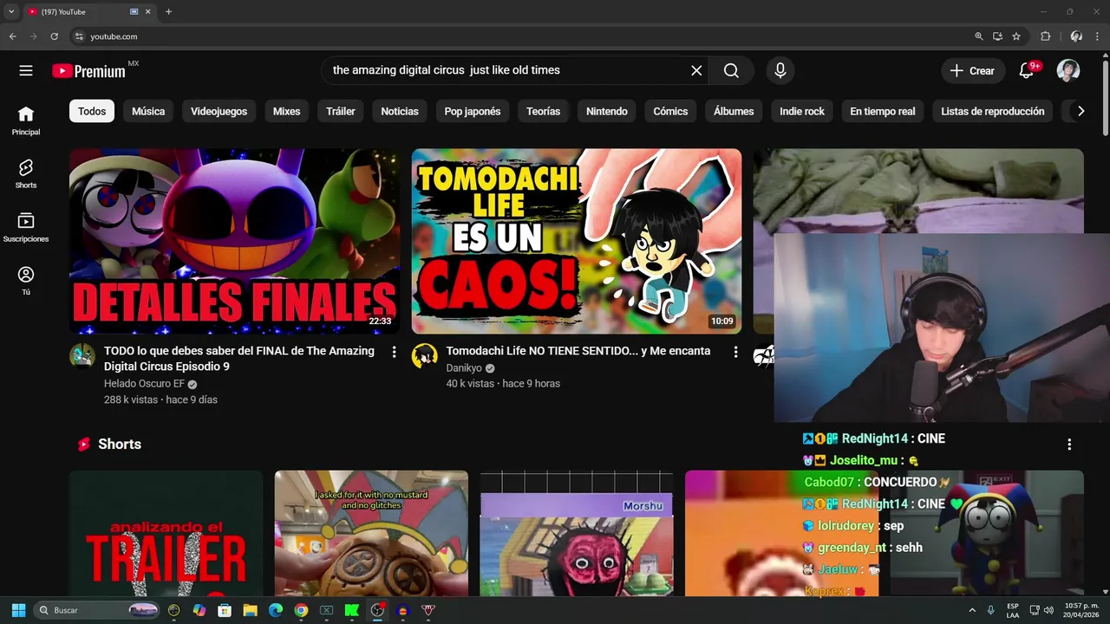Image resolution: width=1110 pixels, height=624 pixels.
Task: Go to the Principal home sidebar icon
Action: point(26,120)
